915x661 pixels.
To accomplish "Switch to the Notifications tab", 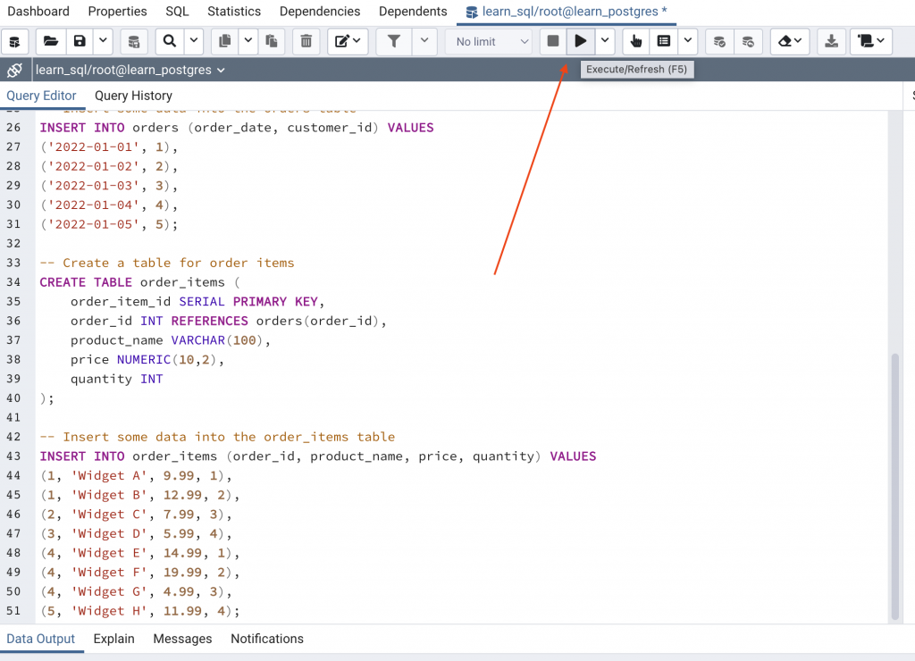I will point(267,639).
